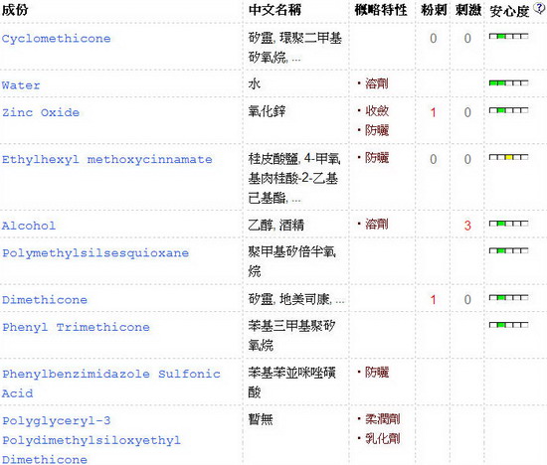The height and width of the screenshot is (465, 547).
Task: Click the 暫無 cell
Action: click(261, 419)
